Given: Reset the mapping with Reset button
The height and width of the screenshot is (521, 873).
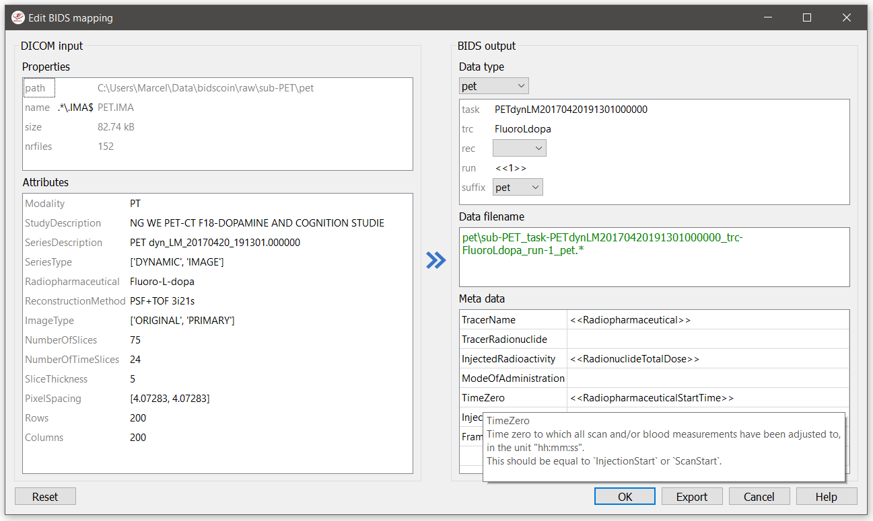Looking at the screenshot, I should click(x=45, y=497).
